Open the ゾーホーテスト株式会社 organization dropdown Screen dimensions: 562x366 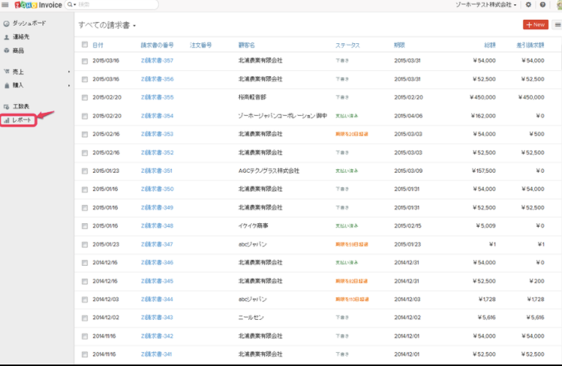point(487,4)
